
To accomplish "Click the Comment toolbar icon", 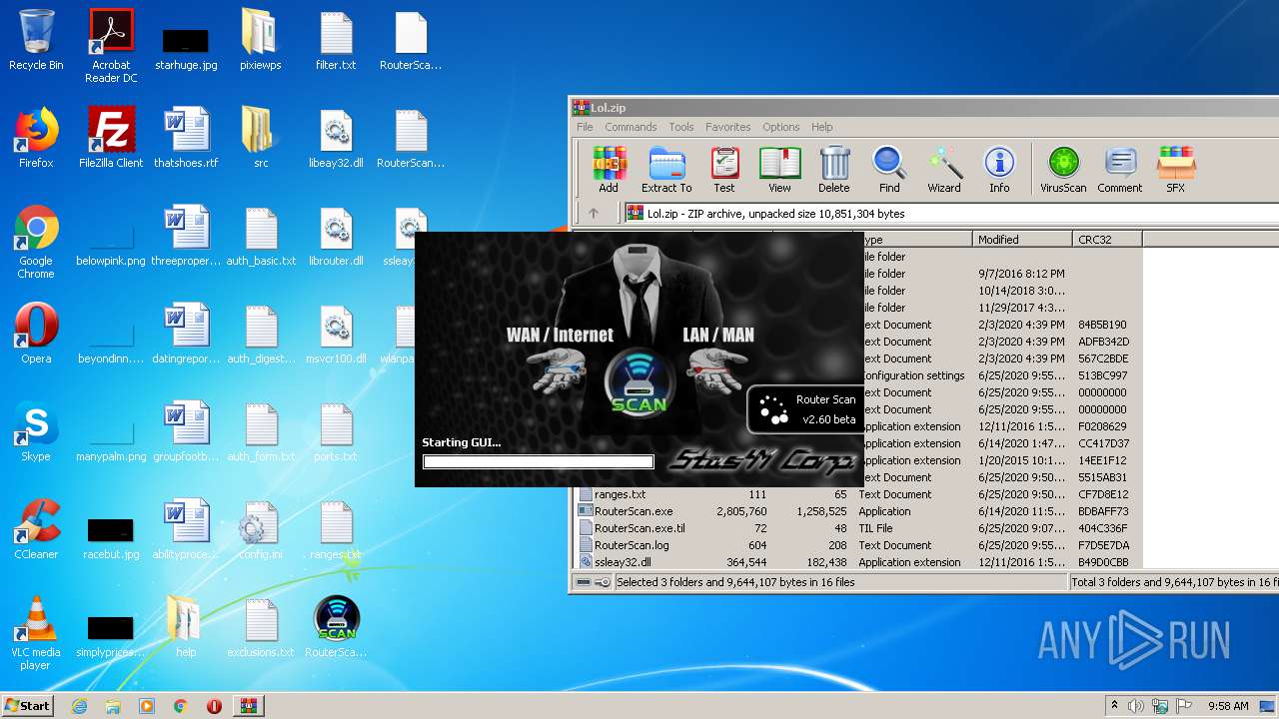I will [1120, 169].
